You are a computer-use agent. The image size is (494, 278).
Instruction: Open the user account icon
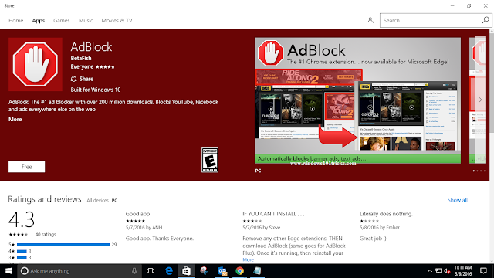pos(370,20)
